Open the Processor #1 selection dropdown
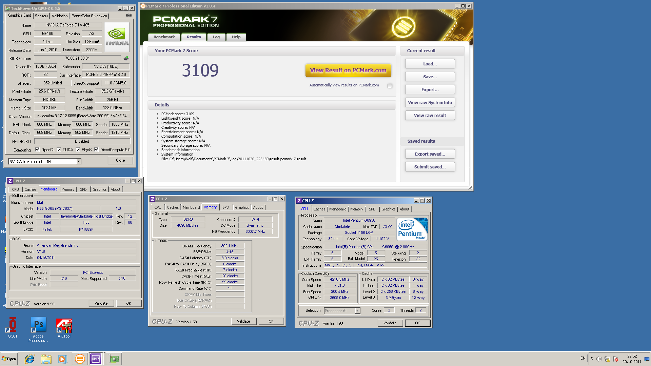The height and width of the screenshot is (366, 651). pos(357,311)
